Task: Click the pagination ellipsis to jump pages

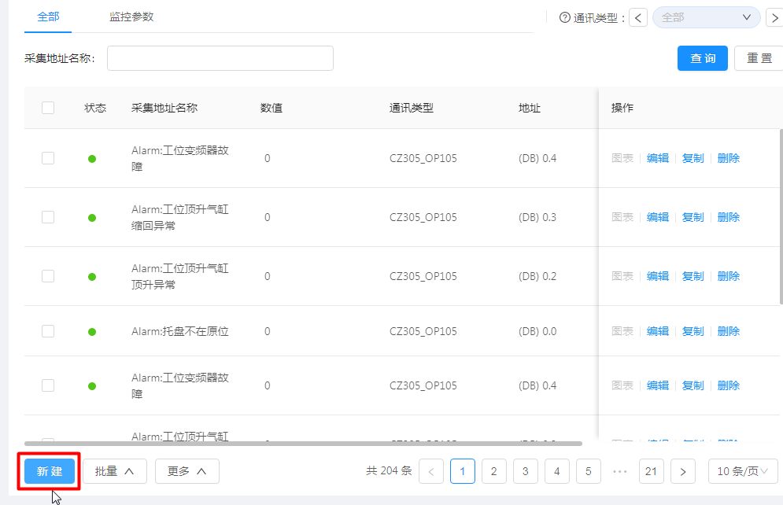Action: point(619,471)
